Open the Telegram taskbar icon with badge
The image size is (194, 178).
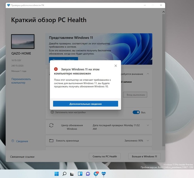[96, 174]
